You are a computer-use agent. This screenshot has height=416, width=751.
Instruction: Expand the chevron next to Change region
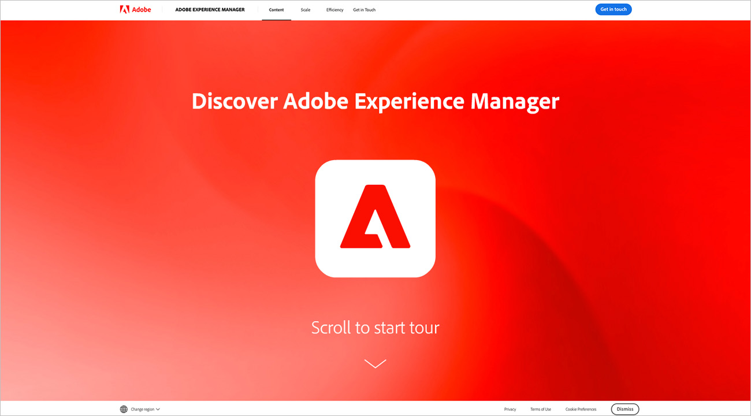(158, 409)
